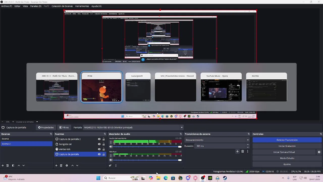The width and height of the screenshot is (323, 182).
Task: Open the Paneles menu
Action: click(36, 6)
